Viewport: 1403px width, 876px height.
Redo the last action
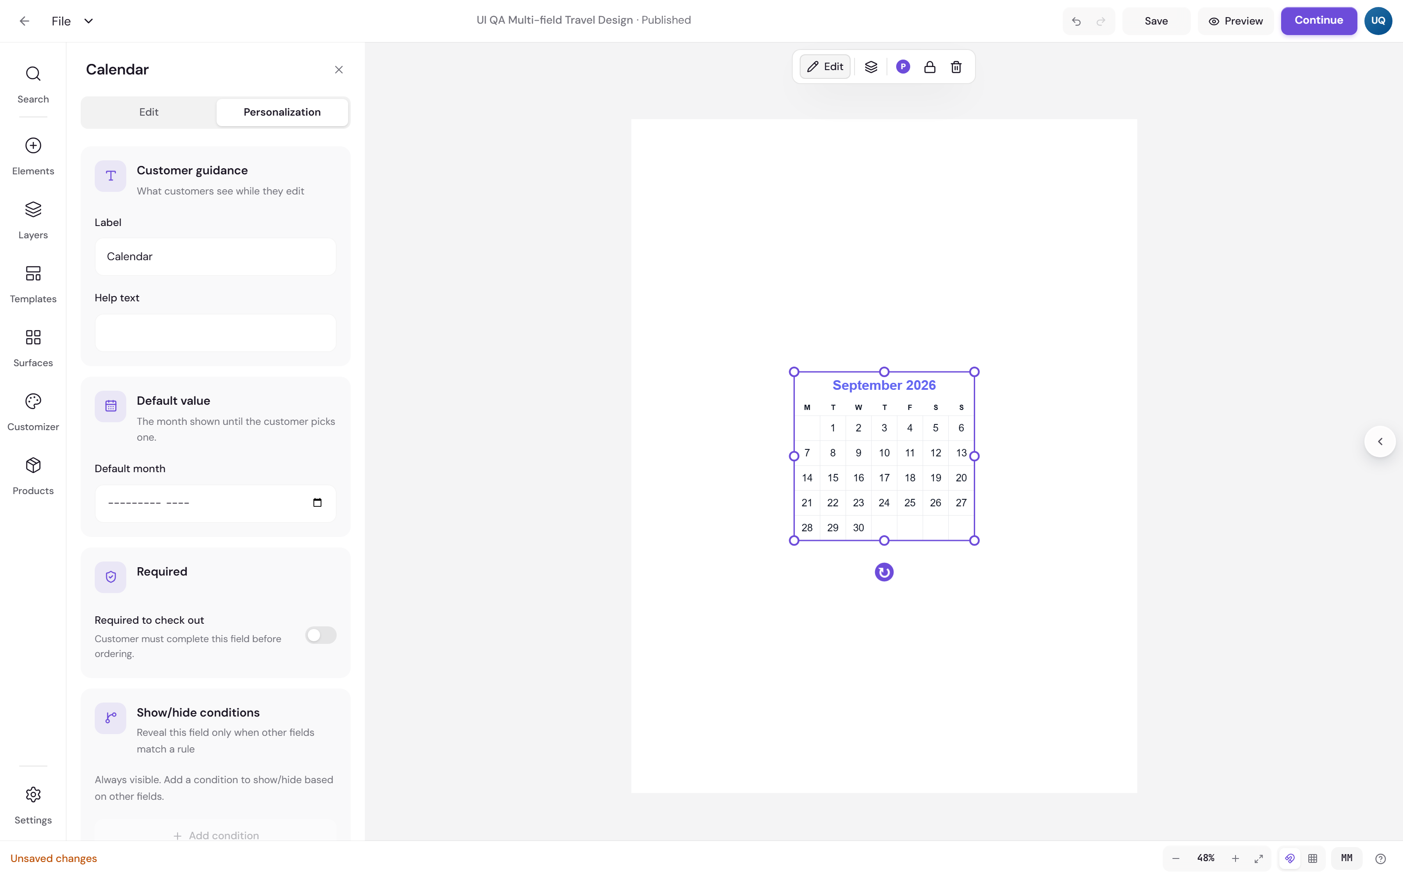1100,21
